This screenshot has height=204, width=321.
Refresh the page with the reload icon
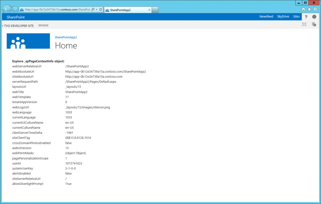pyautogui.click(x=101, y=9)
